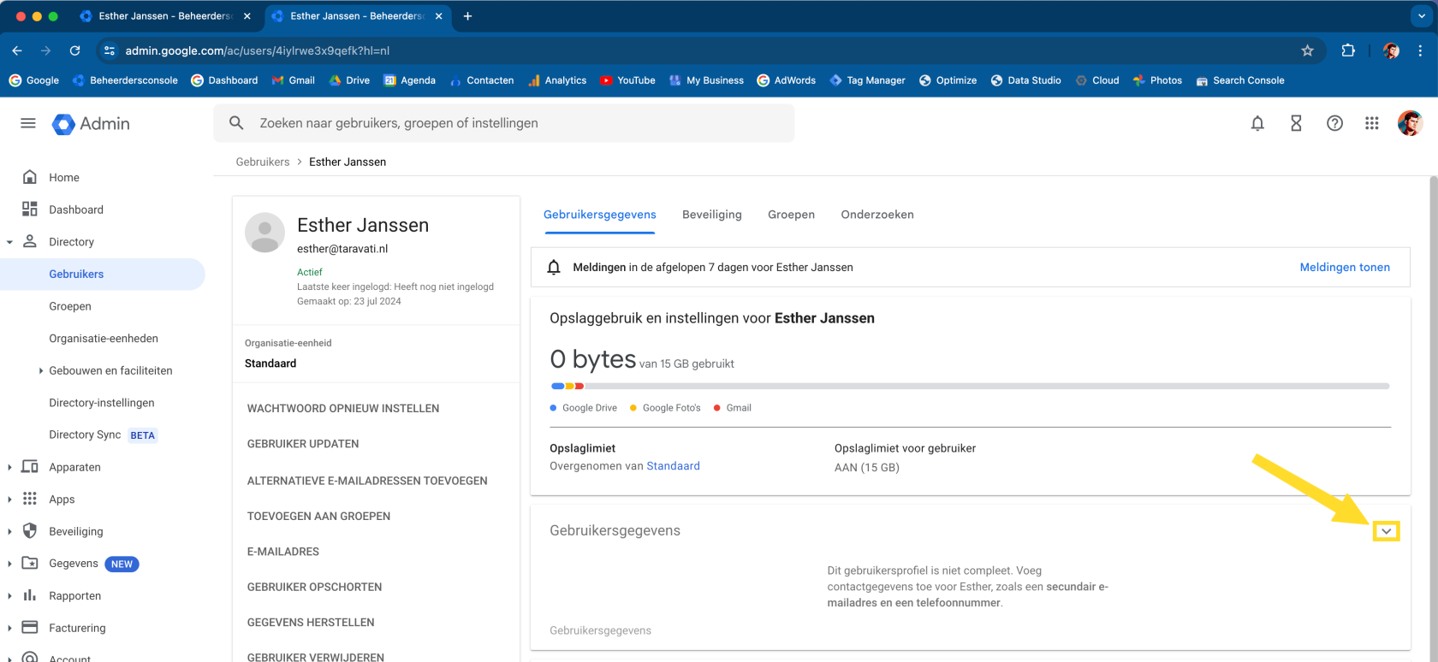Open the help question mark icon
1438x662 pixels.
(x=1334, y=123)
